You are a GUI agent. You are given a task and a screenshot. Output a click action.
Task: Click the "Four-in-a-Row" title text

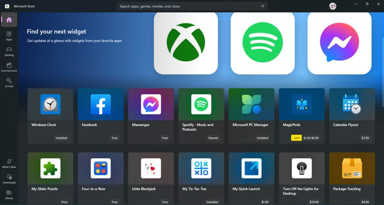click(x=94, y=189)
